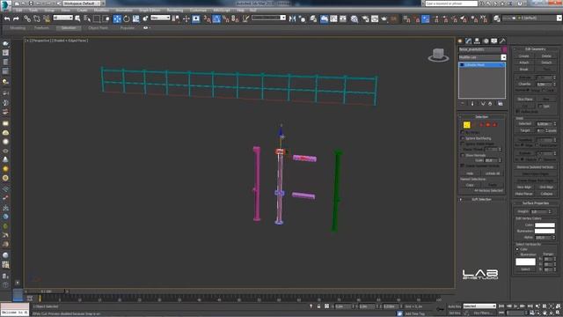This screenshot has width=563, height=317.
Task: Click the Chamfer button
Action: [x=524, y=85]
